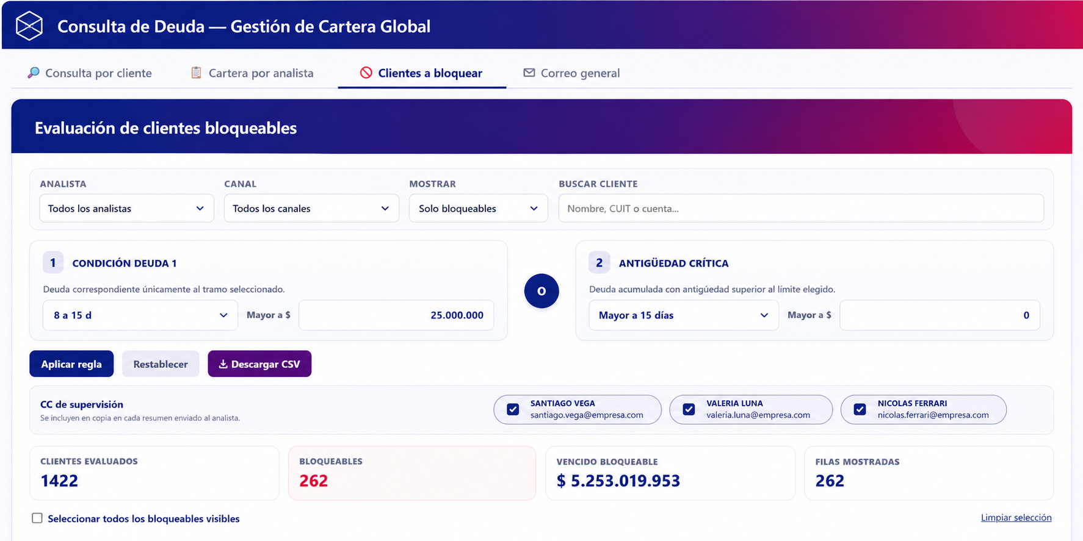1083x541 pixels.
Task: Go to the Correo general tab
Action: pyautogui.click(x=571, y=73)
